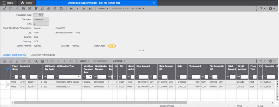Screen dimensions: 279x107
Task: Check the row for Withholding ICA
Action: point(8,87)
